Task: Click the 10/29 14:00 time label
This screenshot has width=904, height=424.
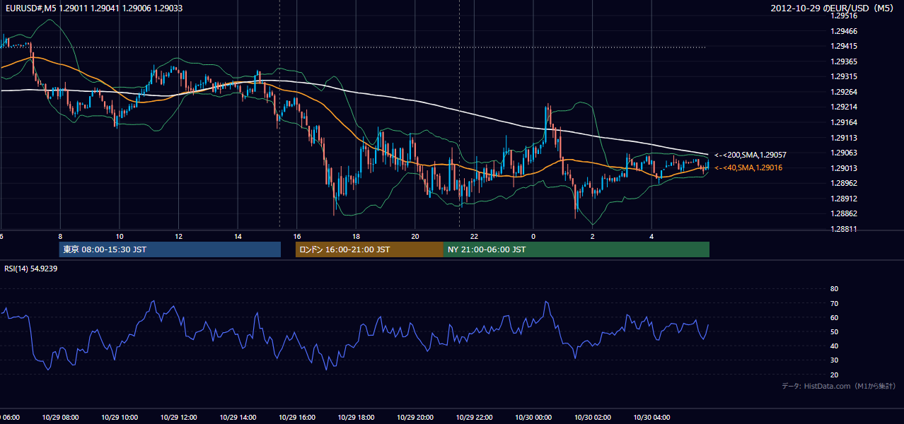Action: (x=238, y=418)
